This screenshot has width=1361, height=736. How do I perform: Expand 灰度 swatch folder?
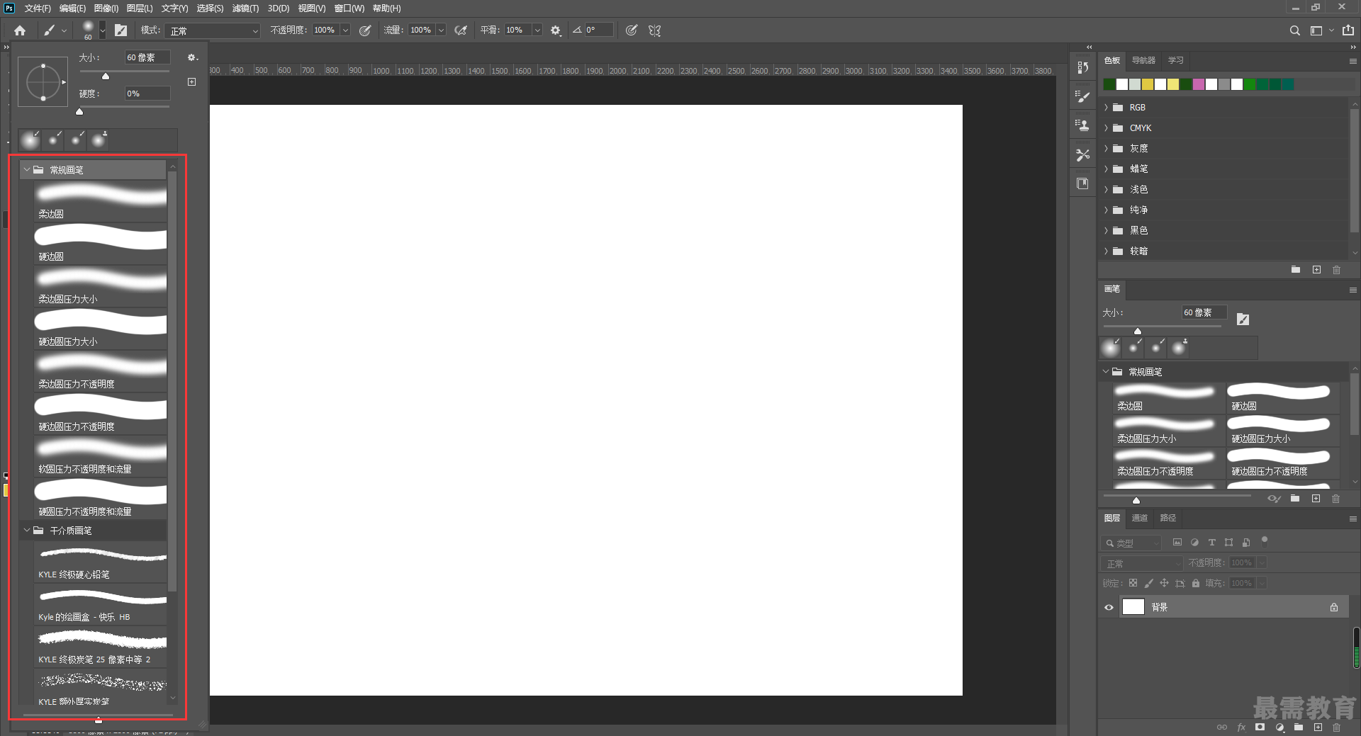coord(1106,149)
